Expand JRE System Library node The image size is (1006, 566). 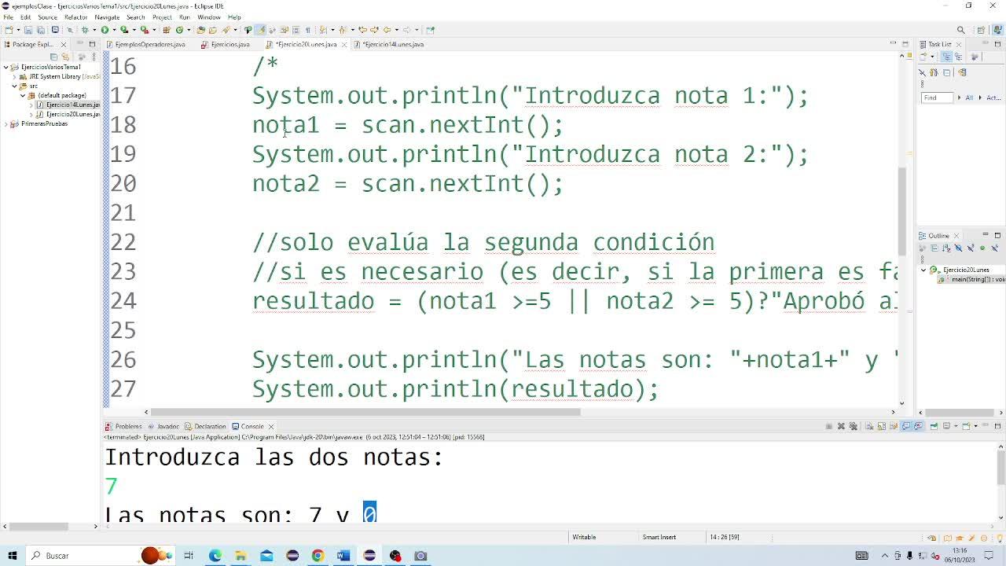[14, 76]
